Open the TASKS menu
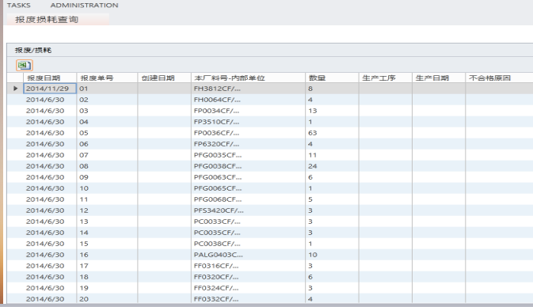The height and width of the screenshot is (307, 533). point(19,5)
